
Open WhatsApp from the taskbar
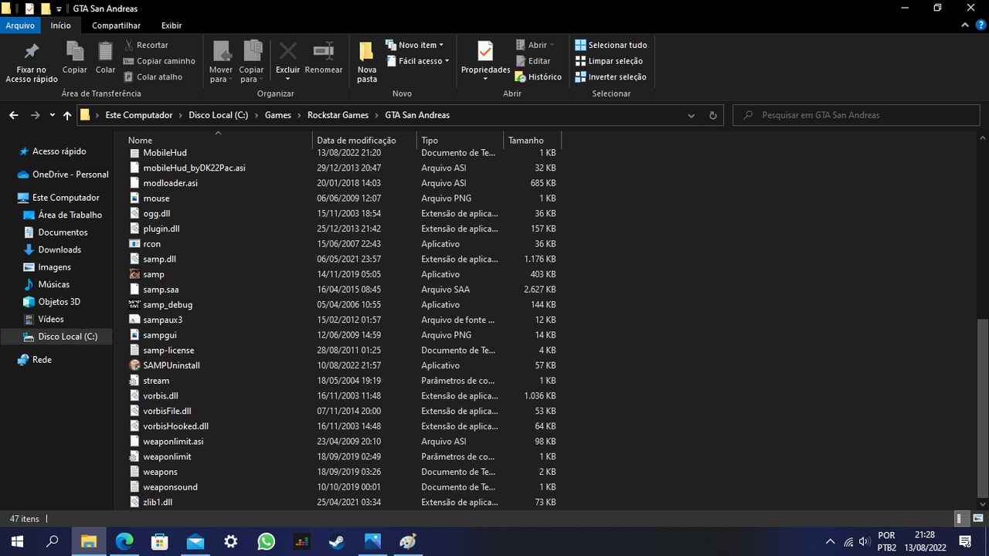tap(267, 541)
